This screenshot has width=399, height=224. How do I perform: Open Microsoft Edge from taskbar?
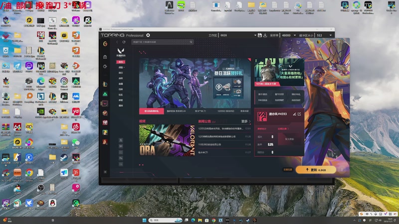click(193, 220)
